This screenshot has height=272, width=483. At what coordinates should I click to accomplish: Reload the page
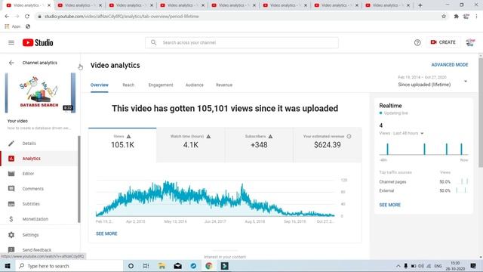(x=27, y=17)
